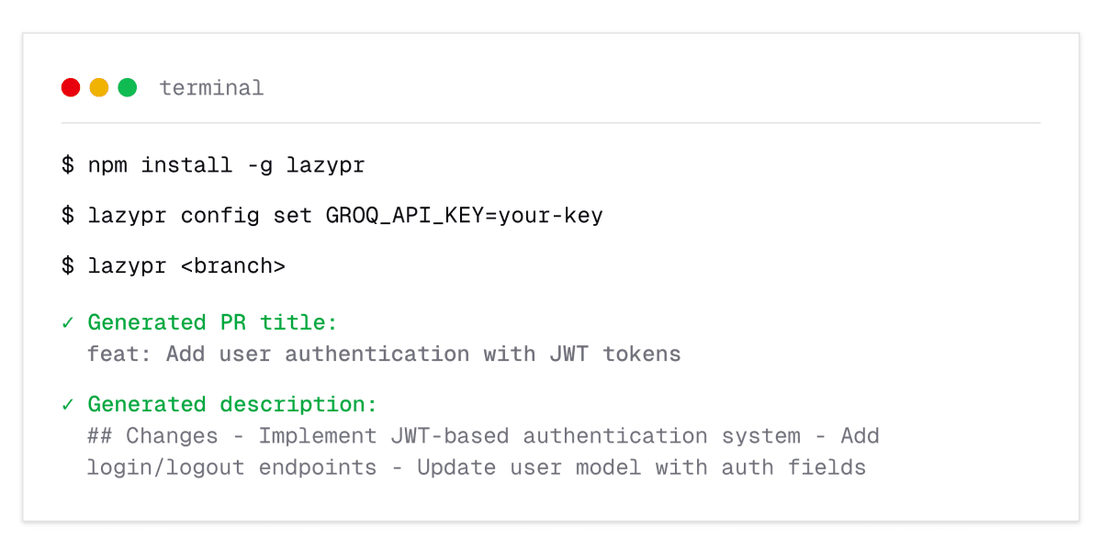Screen dimensions: 1102x551
Task: Click the dollar prompt before lazypr <branch>
Action: pyautogui.click(x=67, y=266)
